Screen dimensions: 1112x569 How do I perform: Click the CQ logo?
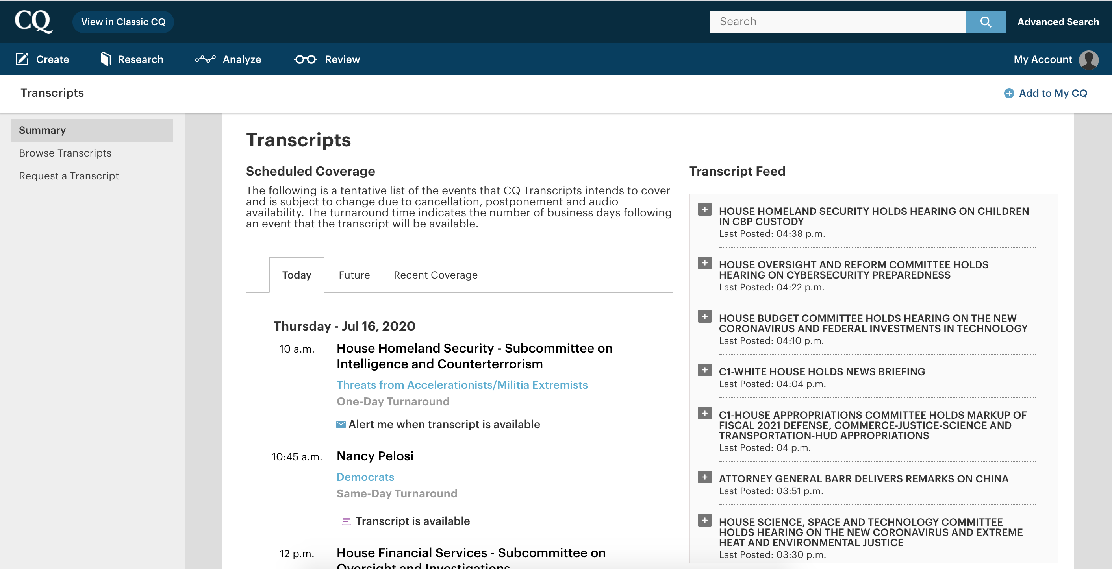pos(33,21)
